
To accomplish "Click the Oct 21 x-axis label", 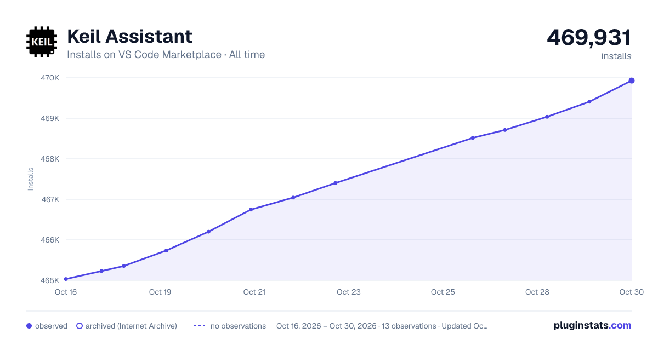I will pos(254,292).
